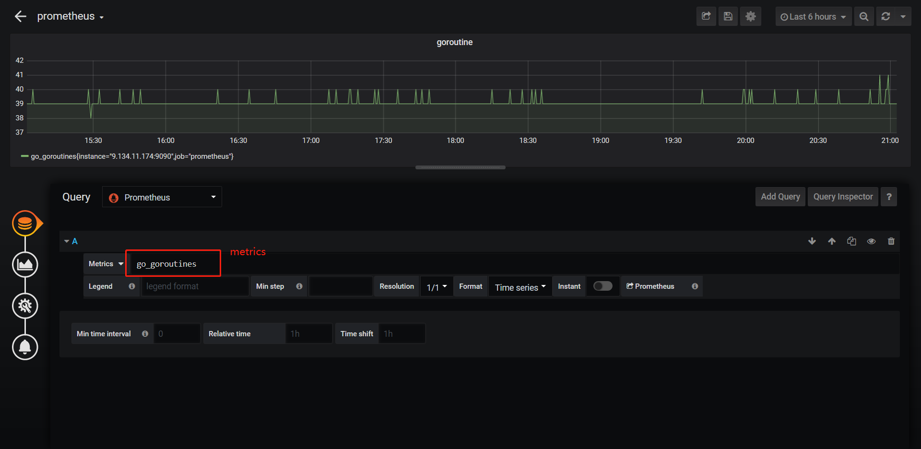Toggle the Instant switch
Screen dimensions: 921x449
(603, 286)
